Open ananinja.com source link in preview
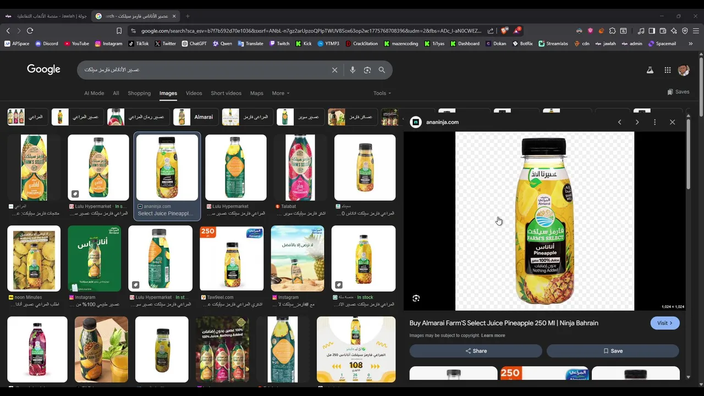This screenshot has height=396, width=704. point(442,122)
